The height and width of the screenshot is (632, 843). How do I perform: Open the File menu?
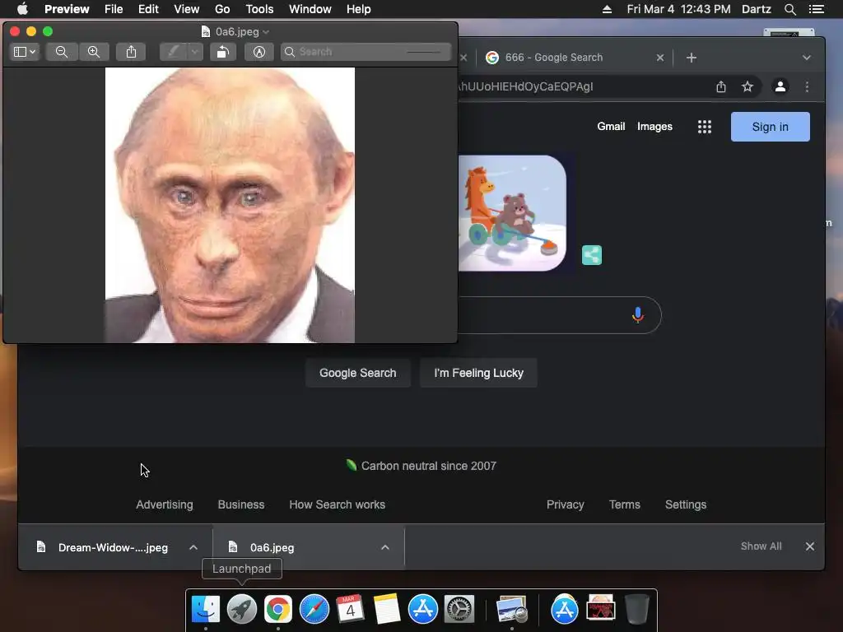pyautogui.click(x=114, y=9)
